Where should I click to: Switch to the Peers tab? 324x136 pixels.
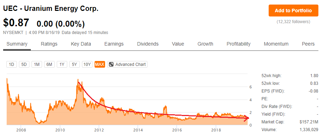point(308,44)
